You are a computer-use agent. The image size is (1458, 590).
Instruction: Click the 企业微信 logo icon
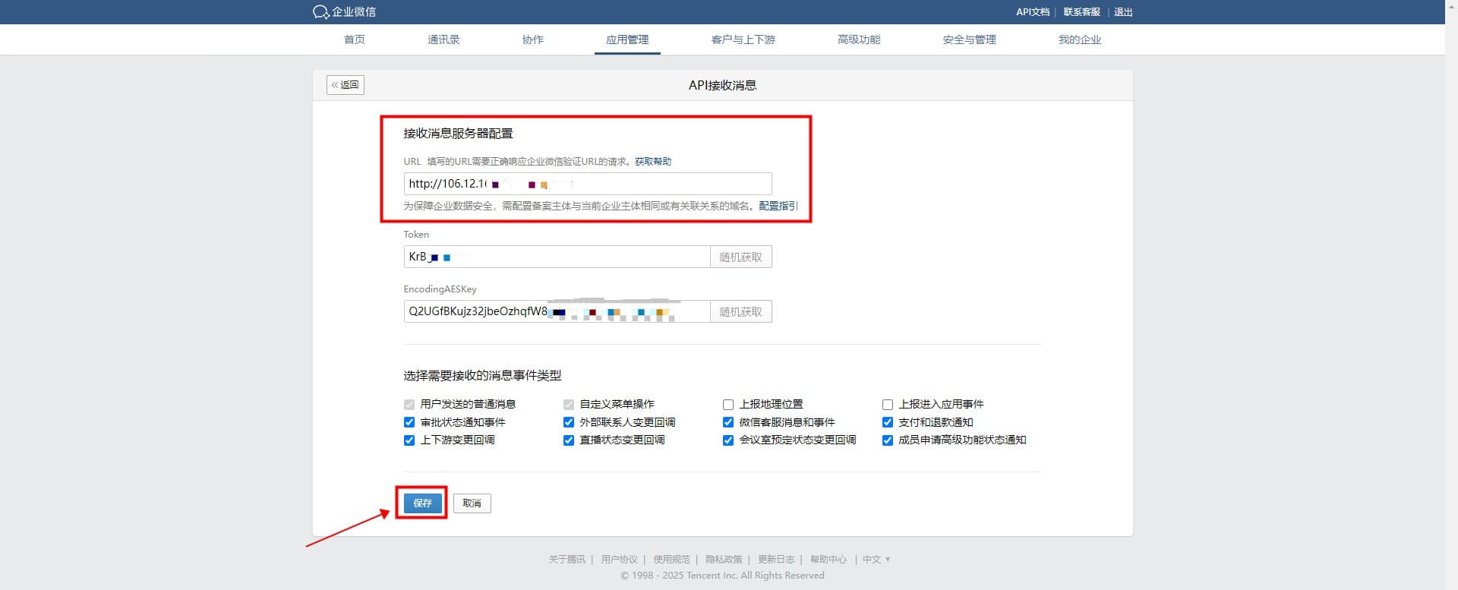[x=321, y=12]
